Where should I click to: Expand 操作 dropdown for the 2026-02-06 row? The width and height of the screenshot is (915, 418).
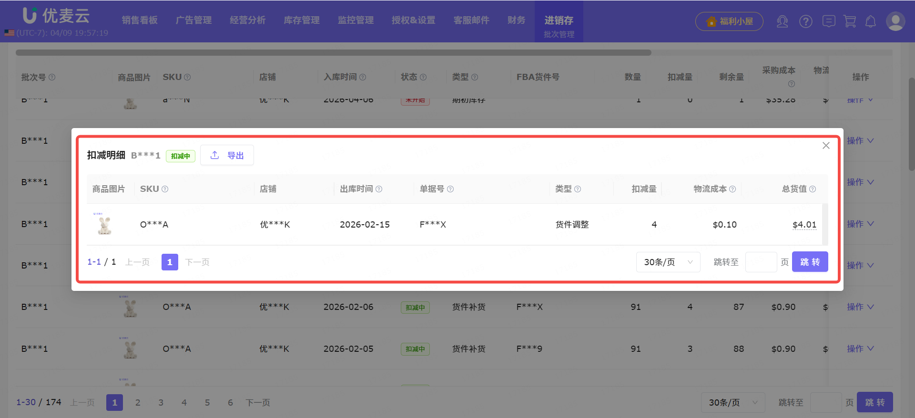(860, 307)
